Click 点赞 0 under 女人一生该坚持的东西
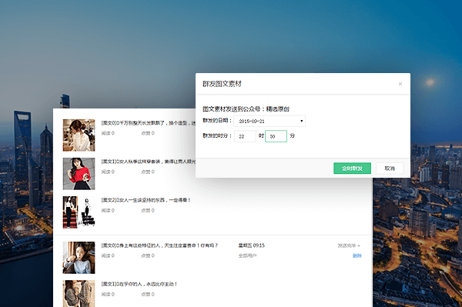The height and width of the screenshot is (307, 462). pos(148,211)
